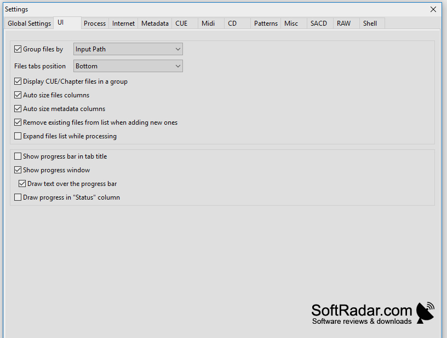Viewport: 447px width, 338px height.
Task: Toggle Display CUE/Chapter files in a group
Action: [18, 81]
